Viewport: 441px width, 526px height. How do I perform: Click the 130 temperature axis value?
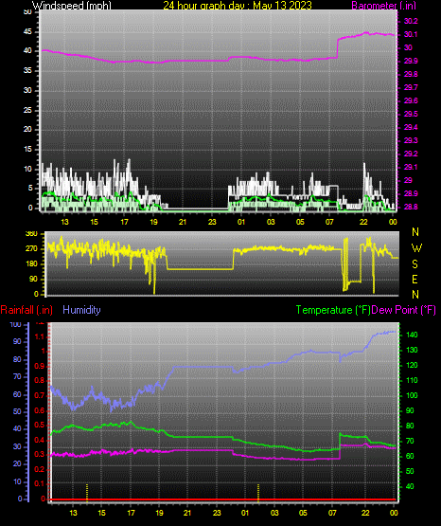pyautogui.click(x=412, y=350)
